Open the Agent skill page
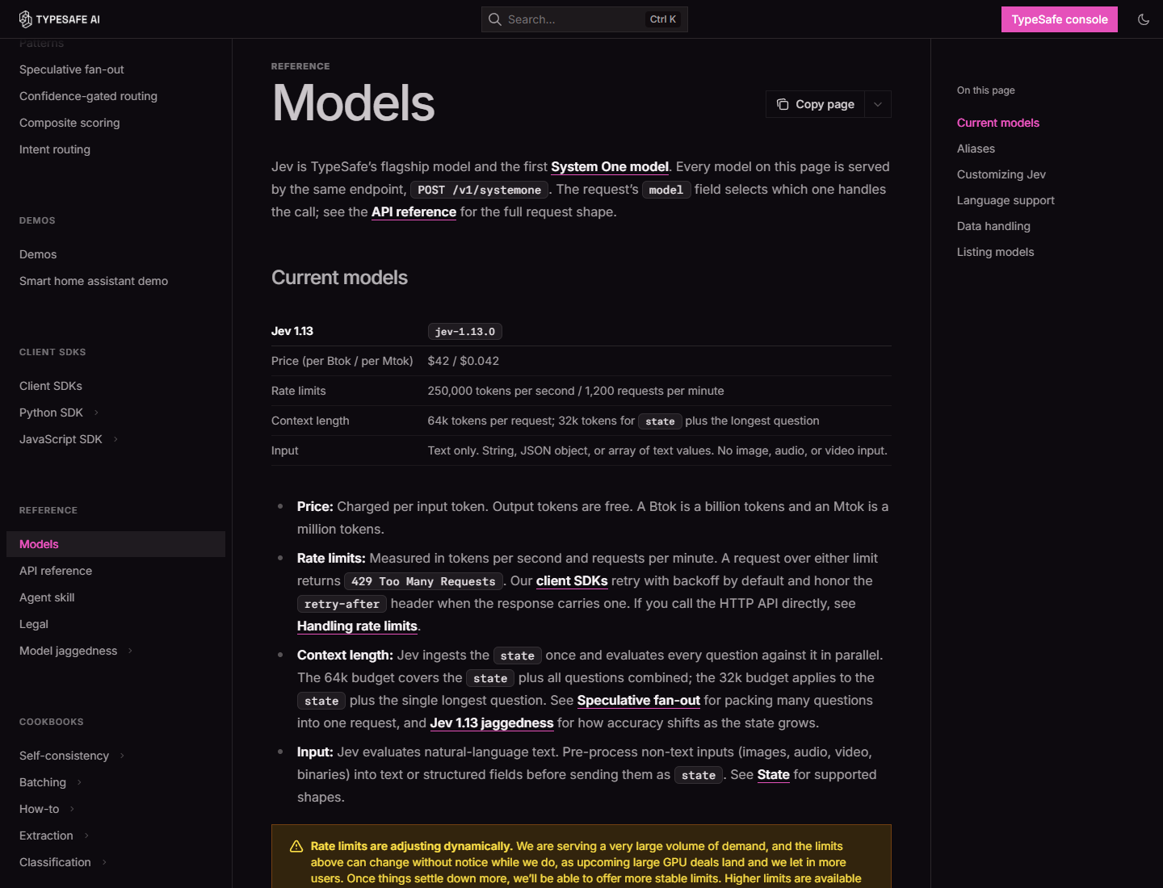 coord(47,597)
